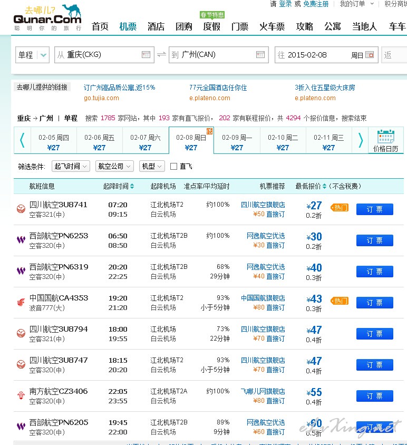Open date picker icon beside 2015-02-08
Screen dimensions: 407x445
tap(370, 55)
